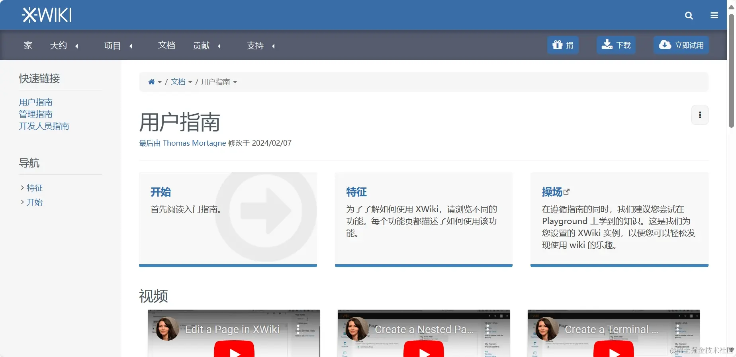
Task: Expand the 项目 menu caret
Action: tap(131, 46)
